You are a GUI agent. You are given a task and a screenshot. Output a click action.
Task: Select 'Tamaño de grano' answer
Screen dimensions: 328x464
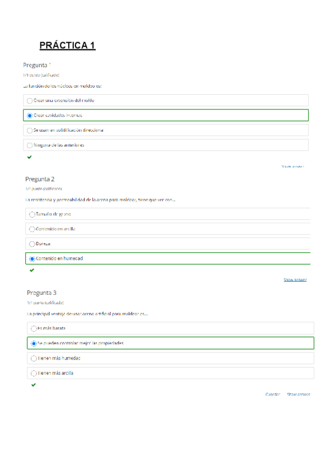32,214
